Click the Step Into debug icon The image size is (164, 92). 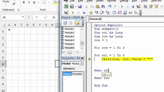[x=96, y=13]
